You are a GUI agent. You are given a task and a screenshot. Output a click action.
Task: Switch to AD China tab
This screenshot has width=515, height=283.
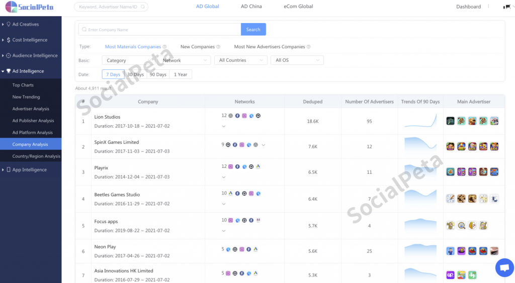click(x=251, y=6)
